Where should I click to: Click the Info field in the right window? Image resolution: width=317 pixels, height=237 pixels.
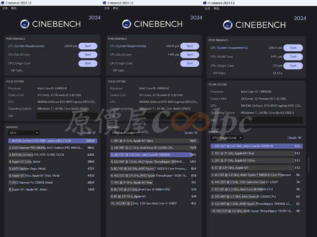point(271,120)
